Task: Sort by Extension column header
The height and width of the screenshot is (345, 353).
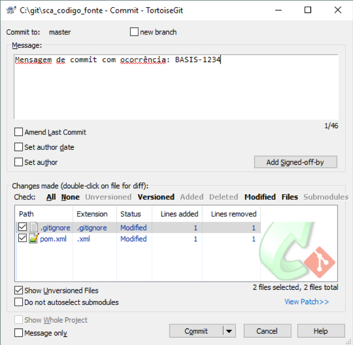Action: click(x=95, y=214)
